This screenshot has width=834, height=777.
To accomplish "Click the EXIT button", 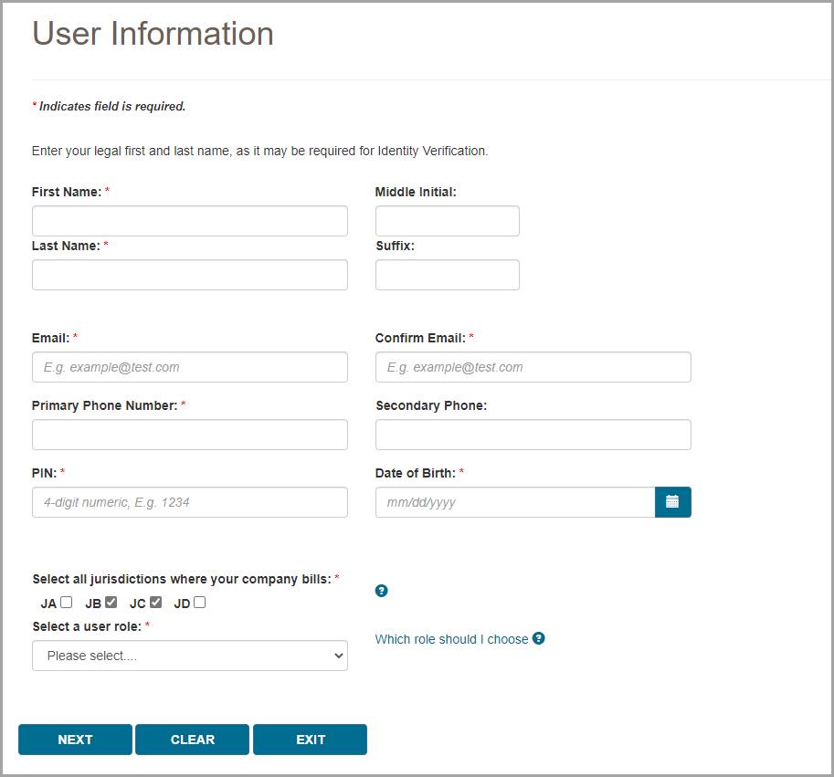I will [310, 740].
